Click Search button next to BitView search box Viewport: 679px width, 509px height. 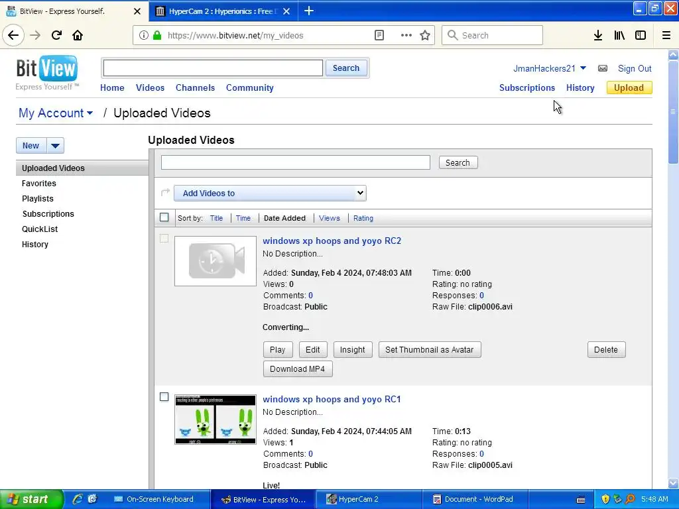(x=346, y=68)
